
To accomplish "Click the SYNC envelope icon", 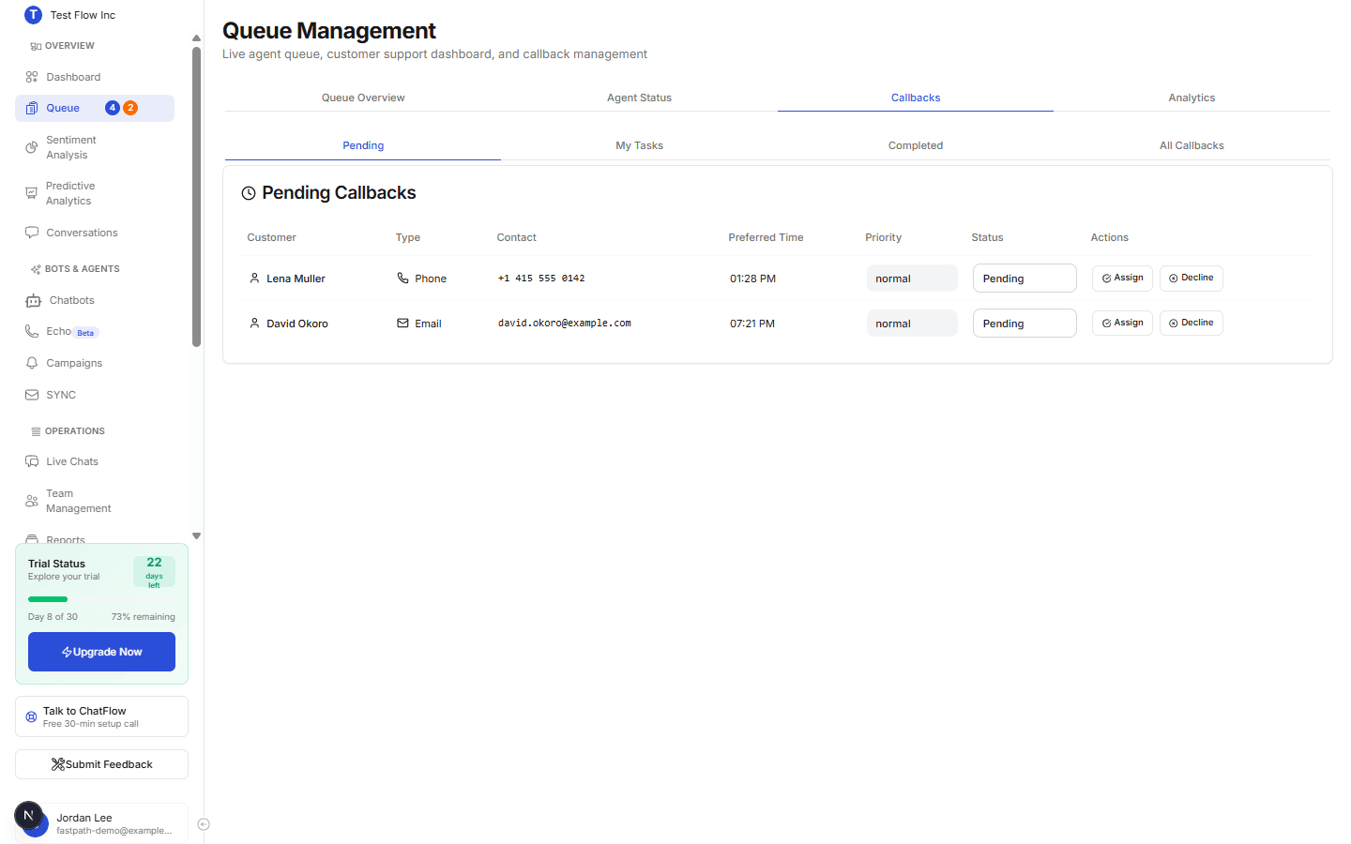I will 32,395.
